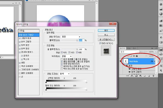Uncheck the R channel checkbox
Screen dimensions: 163x108
coord(62,52)
